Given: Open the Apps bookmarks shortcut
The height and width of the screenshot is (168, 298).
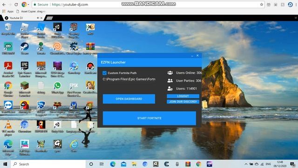Looking at the screenshot, I should tap(8, 11).
